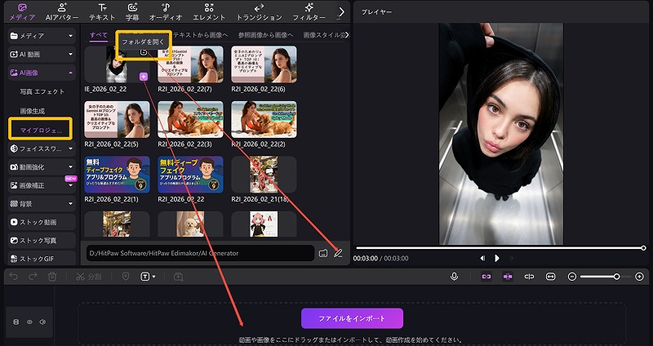The width and height of the screenshot is (653, 346).
Task: Toggle the split-preview icon beside snap
Action: pyautogui.click(x=529, y=277)
